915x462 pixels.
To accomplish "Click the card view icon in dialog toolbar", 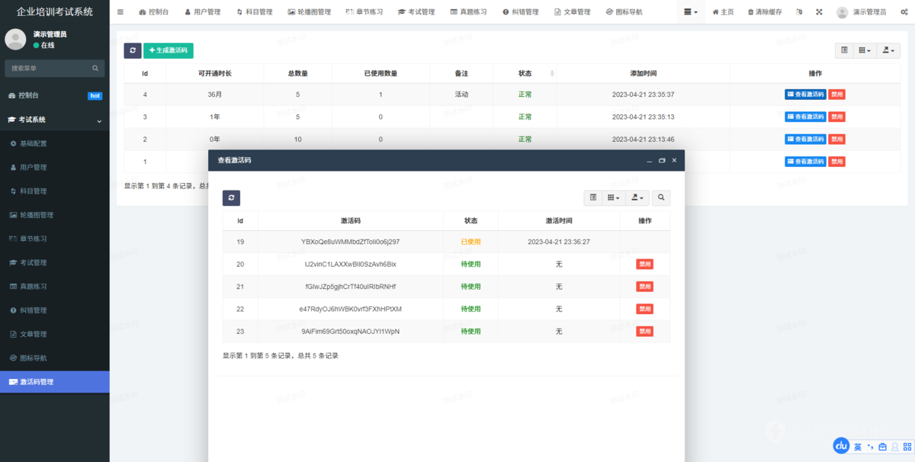I will [x=593, y=197].
